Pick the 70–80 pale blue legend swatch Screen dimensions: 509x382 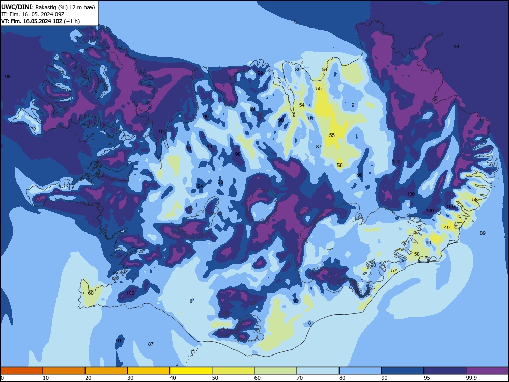[318, 371]
